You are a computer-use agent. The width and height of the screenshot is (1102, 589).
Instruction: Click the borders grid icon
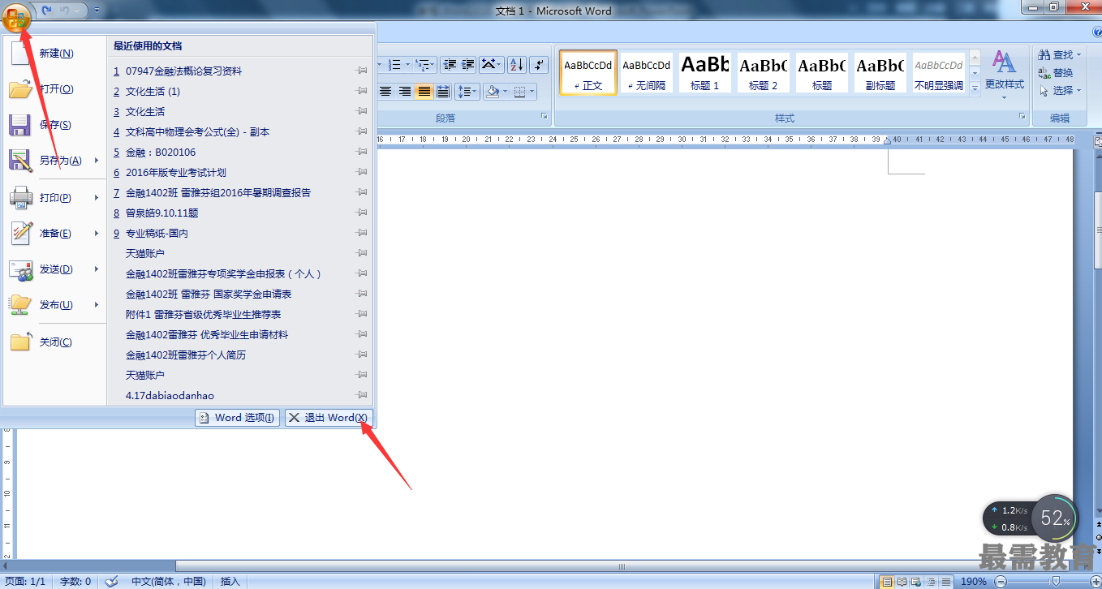[520, 91]
